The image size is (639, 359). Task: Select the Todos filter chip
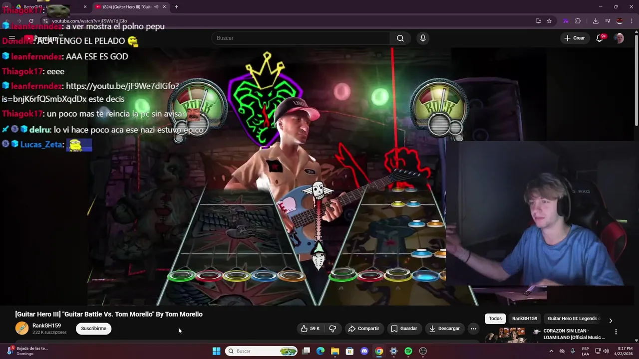click(x=495, y=319)
